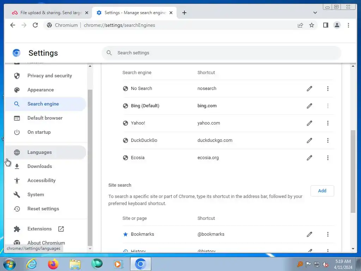The height and width of the screenshot is (271, 361).
Task: Open the Chromium three-dot main menu
Action: [348, 25]
